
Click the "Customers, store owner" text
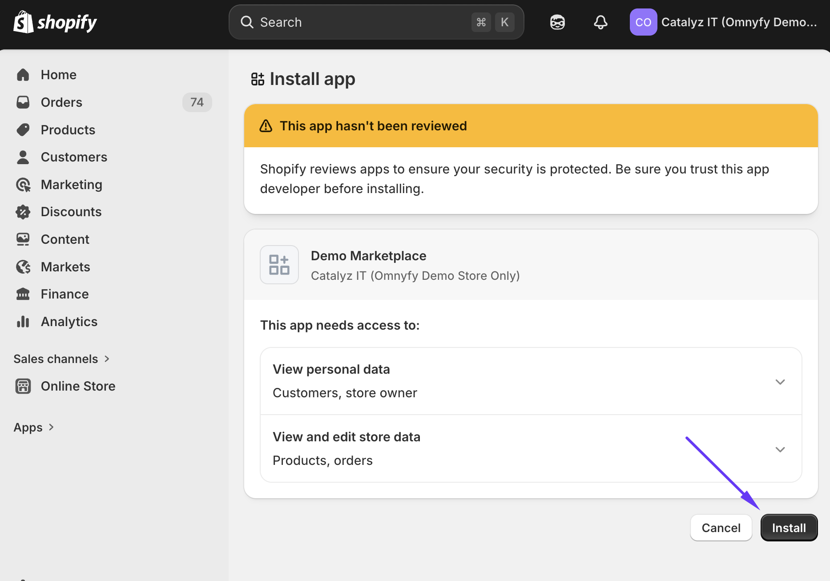click(345, 393)
